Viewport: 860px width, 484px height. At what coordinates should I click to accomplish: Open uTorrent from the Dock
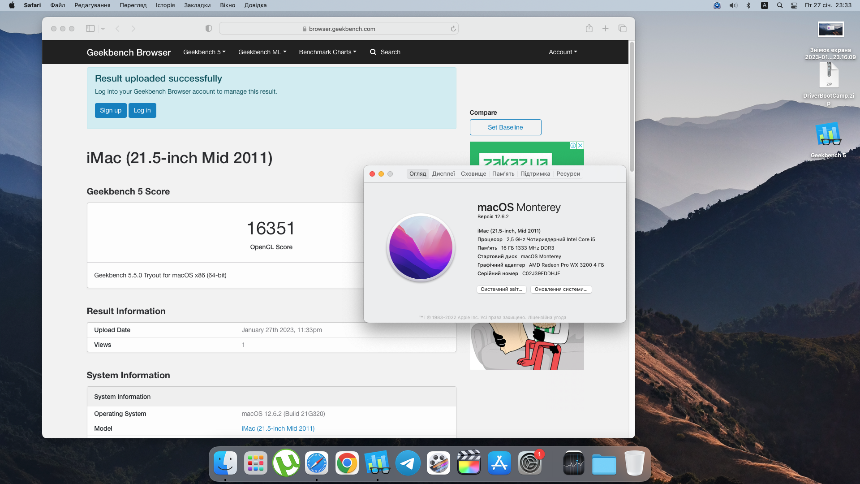coord(286,463)
